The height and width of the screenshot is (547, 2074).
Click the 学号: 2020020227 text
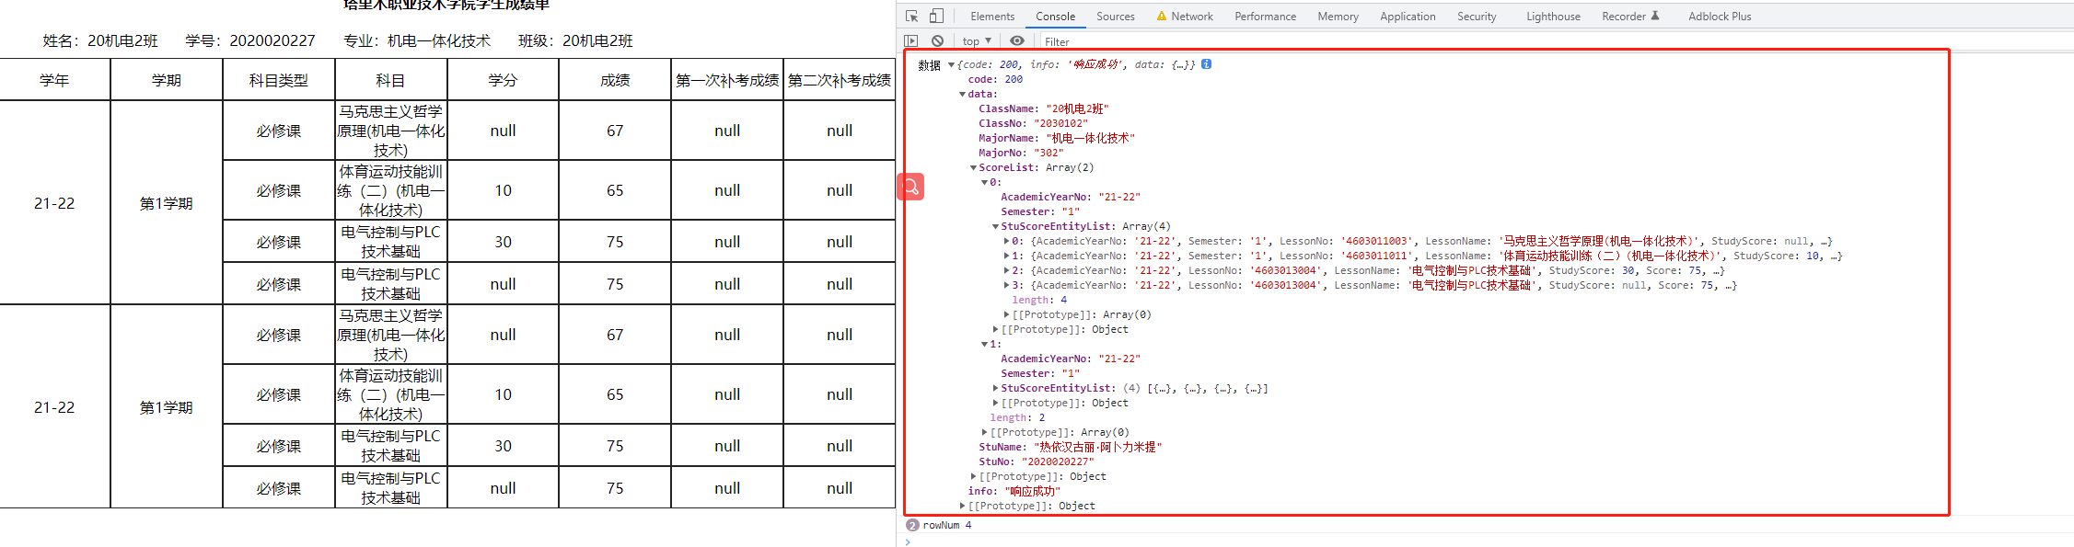[250, 40]
